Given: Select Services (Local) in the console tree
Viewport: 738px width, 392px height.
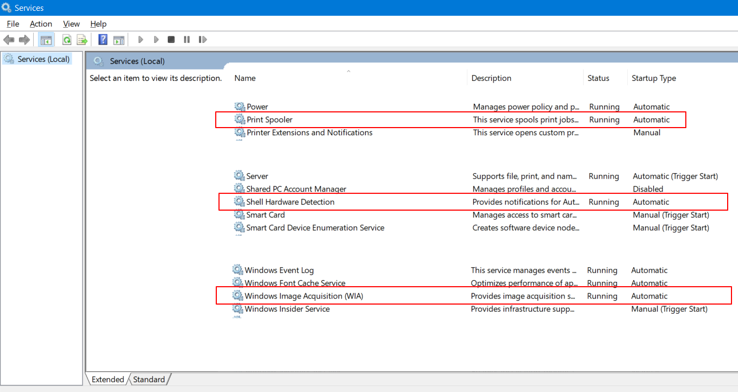Looking at the screenshot, I should click(x=43, y=59).
